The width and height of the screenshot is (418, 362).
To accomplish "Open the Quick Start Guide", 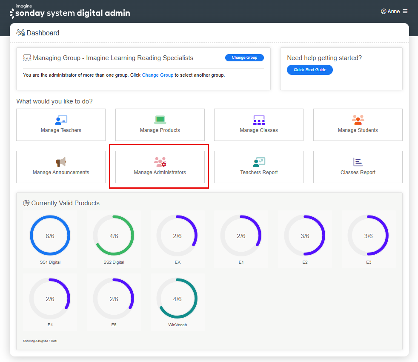I will (309, 69).
